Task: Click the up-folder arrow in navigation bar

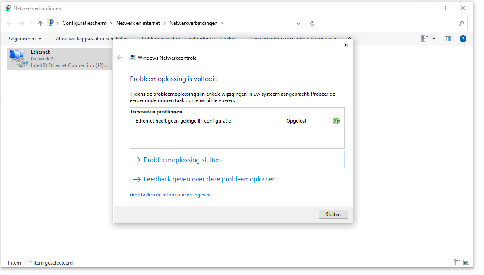Action: point(40,23)
